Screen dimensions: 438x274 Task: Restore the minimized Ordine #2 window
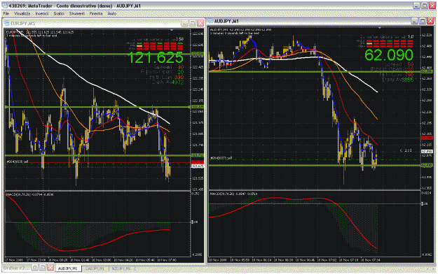point(34,268)
